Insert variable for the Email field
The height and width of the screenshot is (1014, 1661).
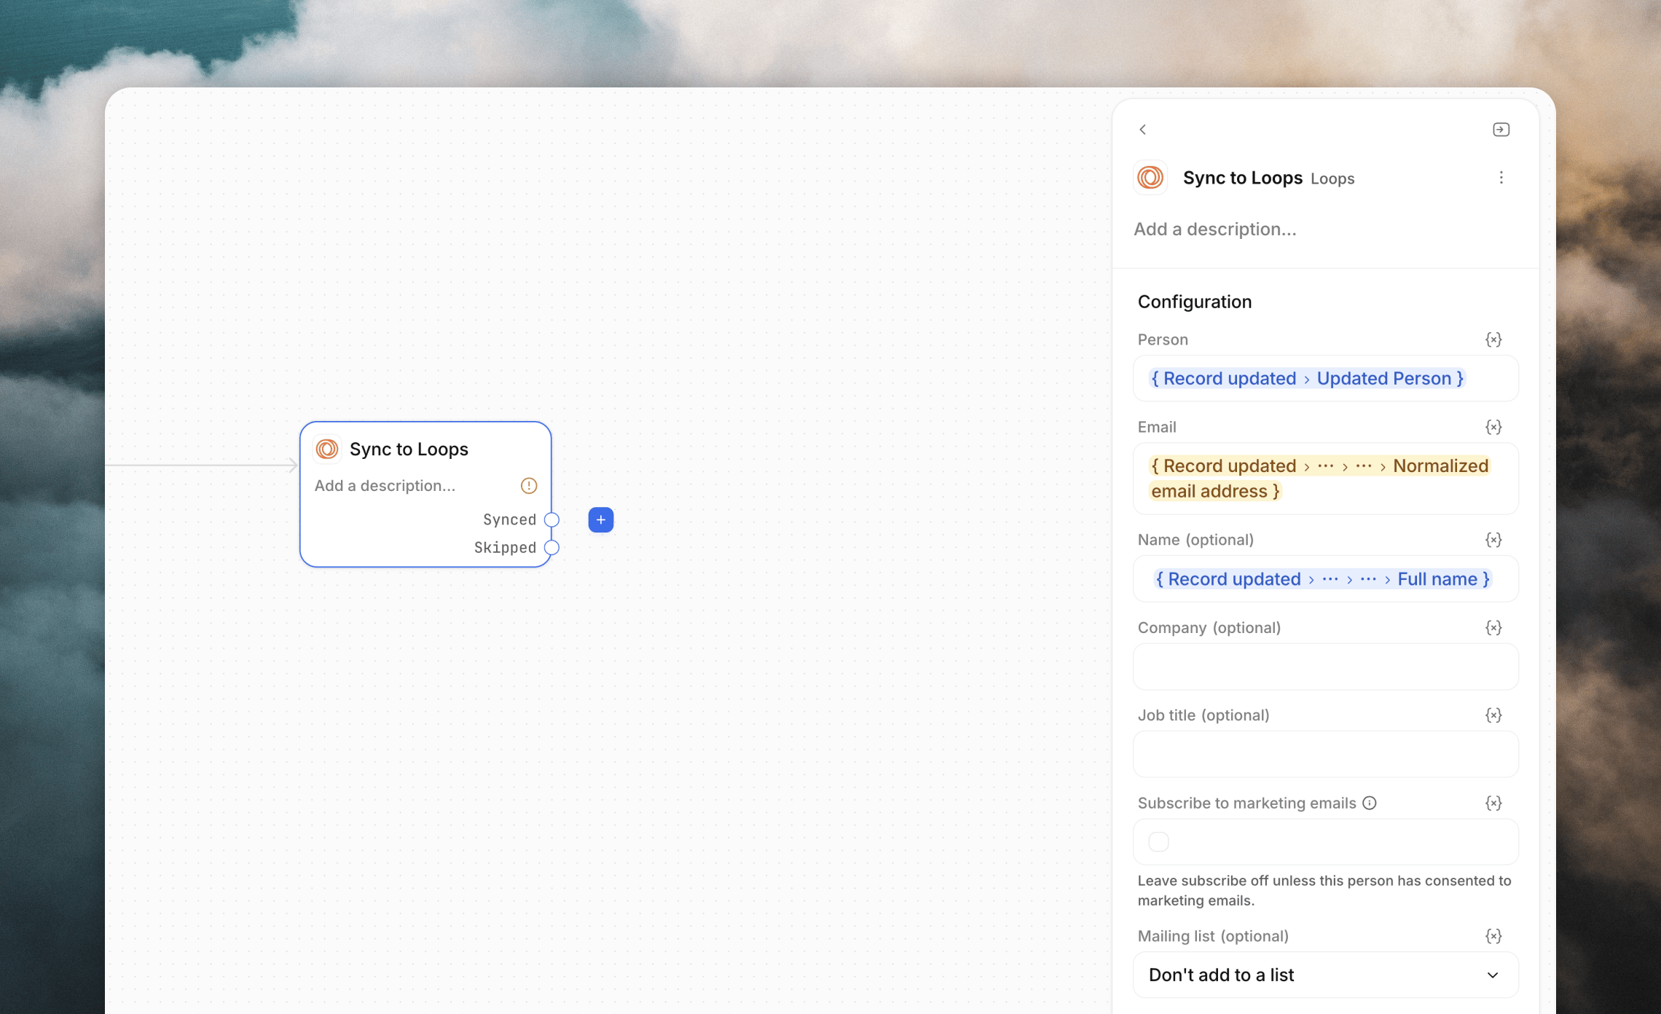click(1493, 427)
